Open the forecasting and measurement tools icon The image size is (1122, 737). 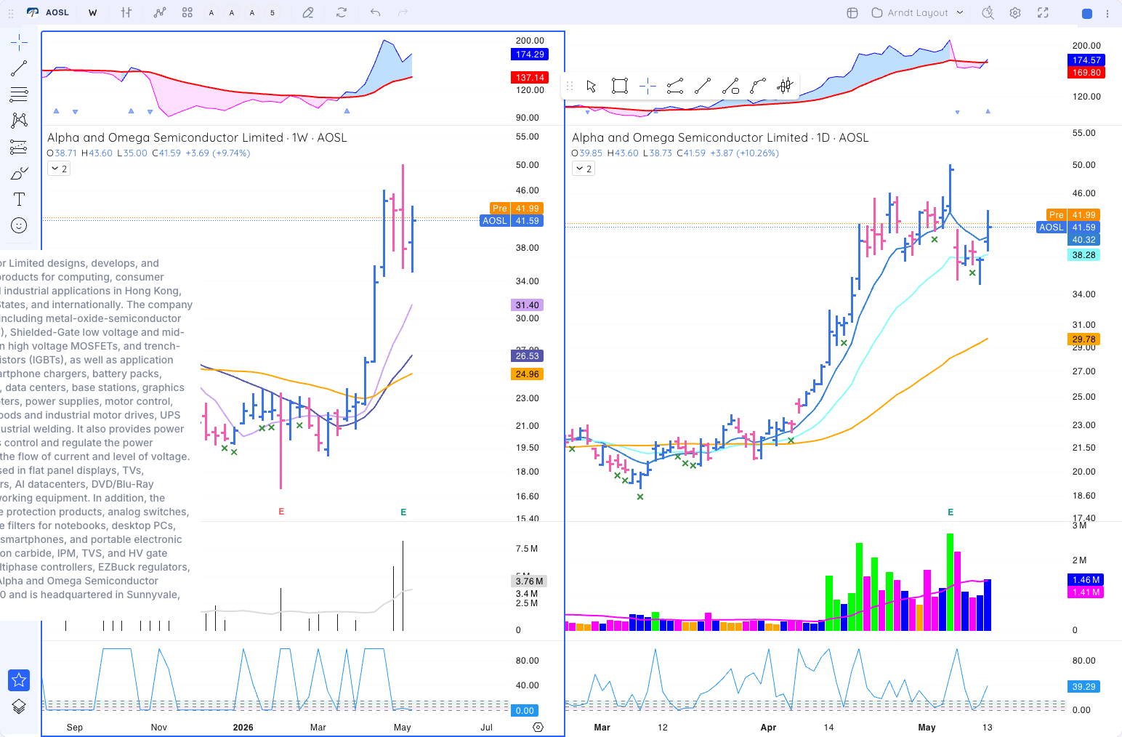tap(19, 147)
